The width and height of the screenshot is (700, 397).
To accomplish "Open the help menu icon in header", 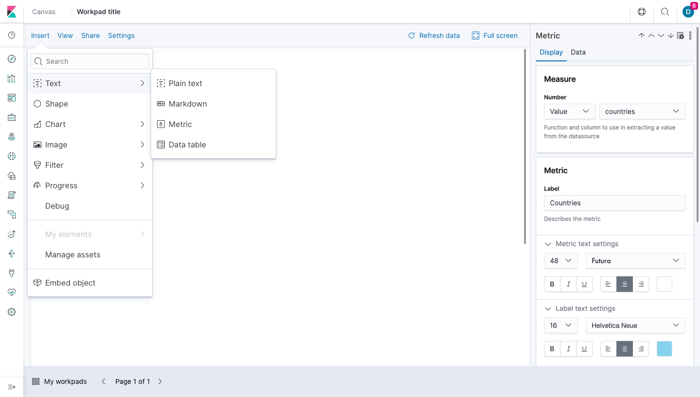I will (642, 12).
